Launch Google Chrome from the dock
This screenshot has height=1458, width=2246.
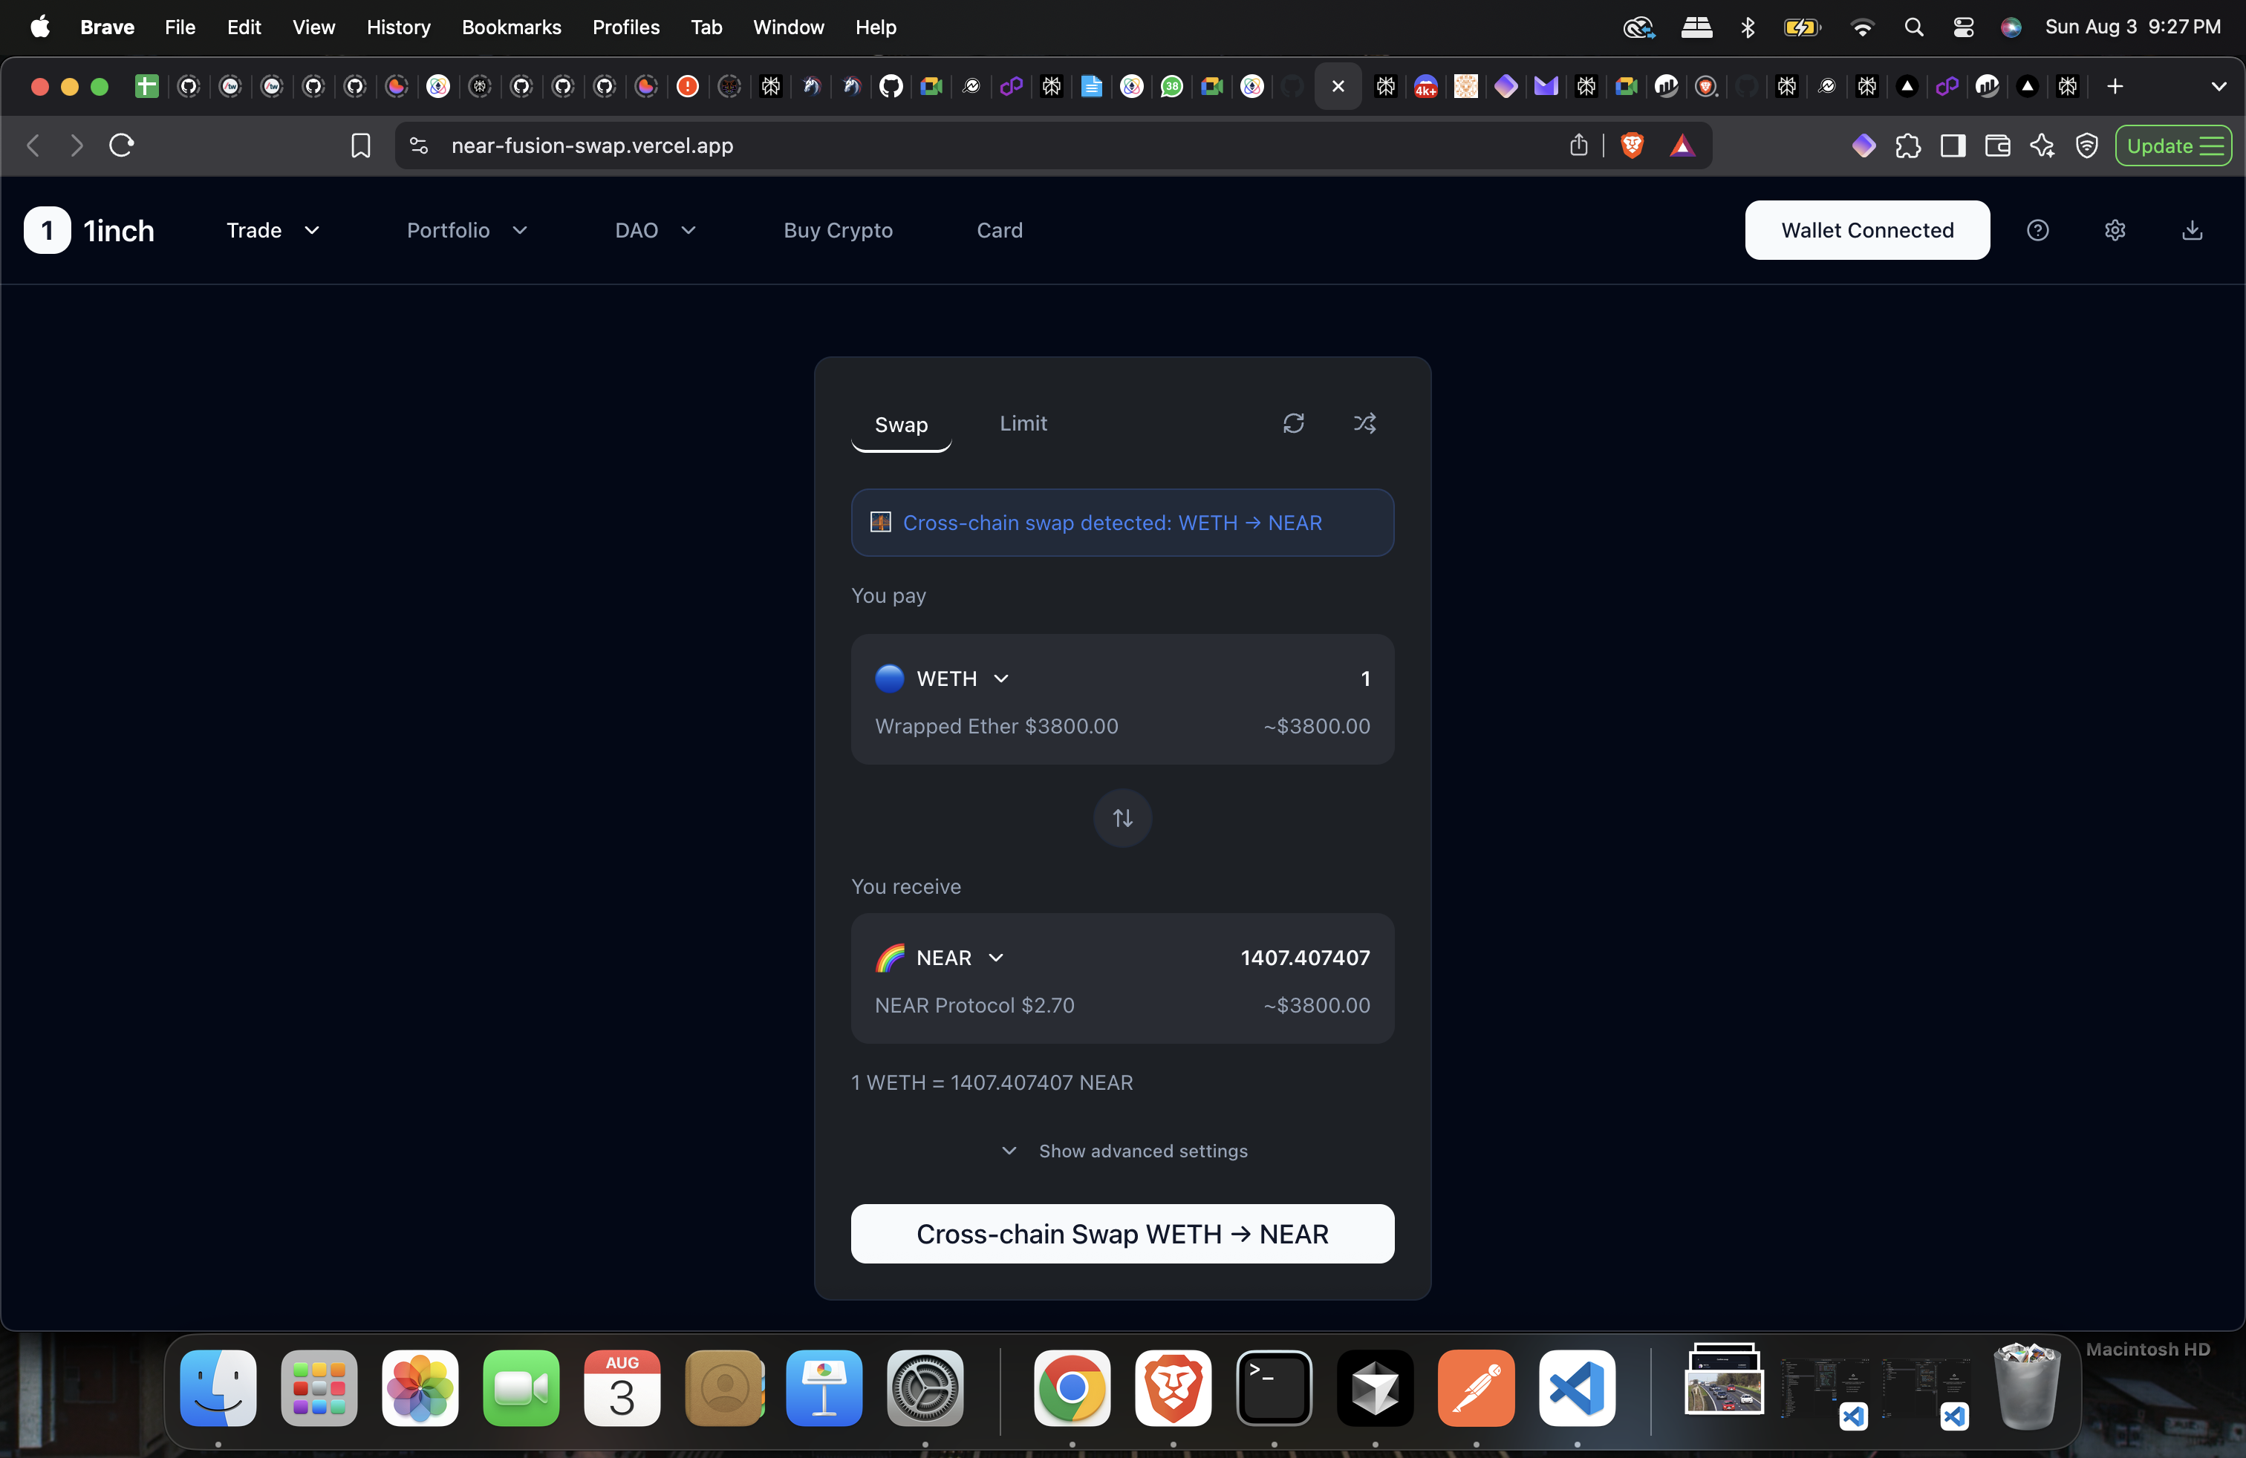pos(1072,1388)
